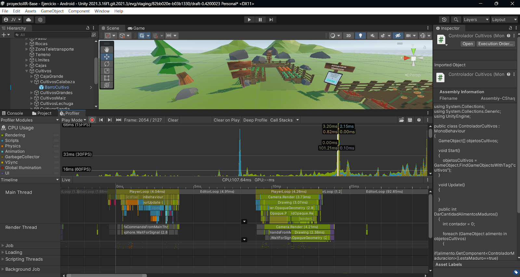Toggle scene lighting lightbulb button

(x=360, y=36)
